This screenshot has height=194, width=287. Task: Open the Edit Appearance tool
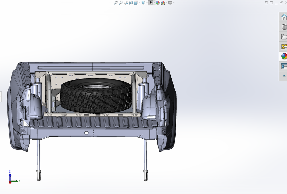[158, 3]
